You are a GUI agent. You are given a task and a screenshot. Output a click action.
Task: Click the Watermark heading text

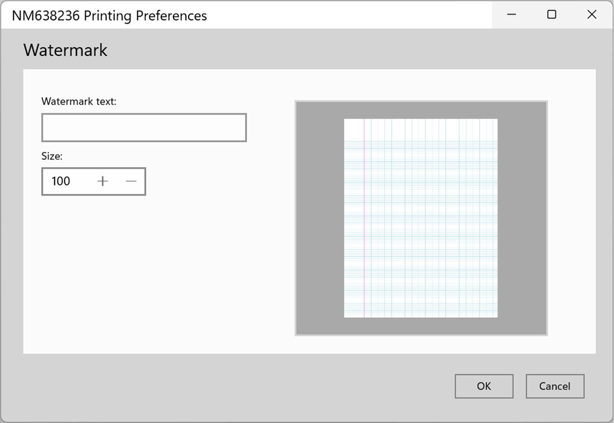(x=64, y=50)
